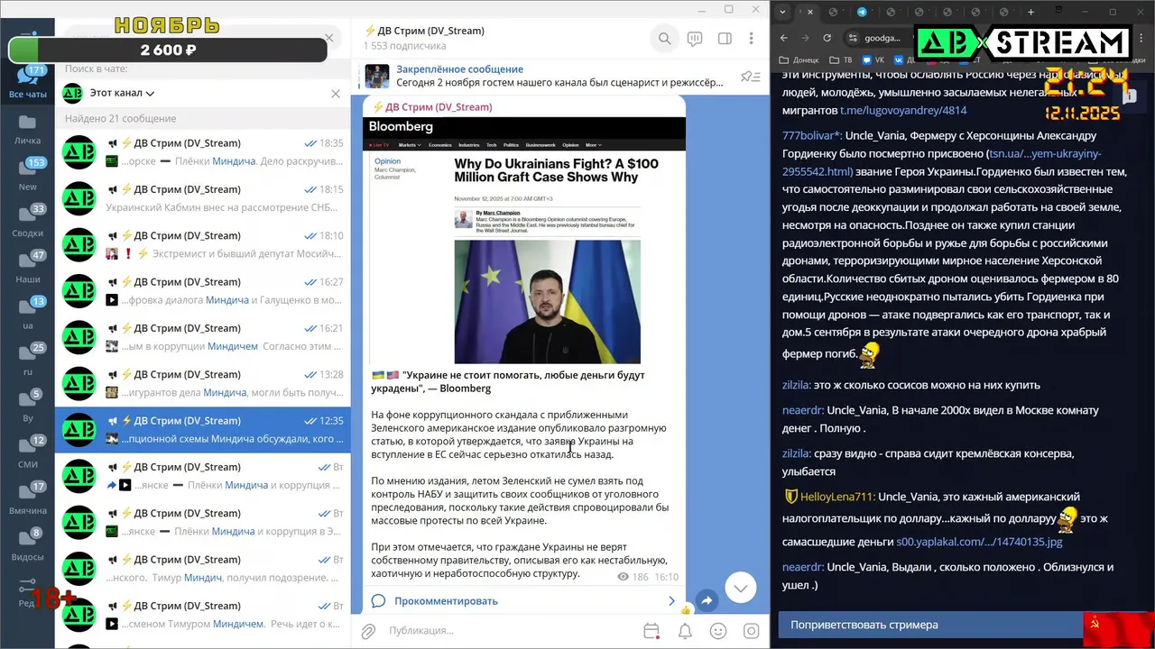Viewport: 1155px width, 649px height.
Task: Click the November donation goal progress bar
Action: point(168,50)
